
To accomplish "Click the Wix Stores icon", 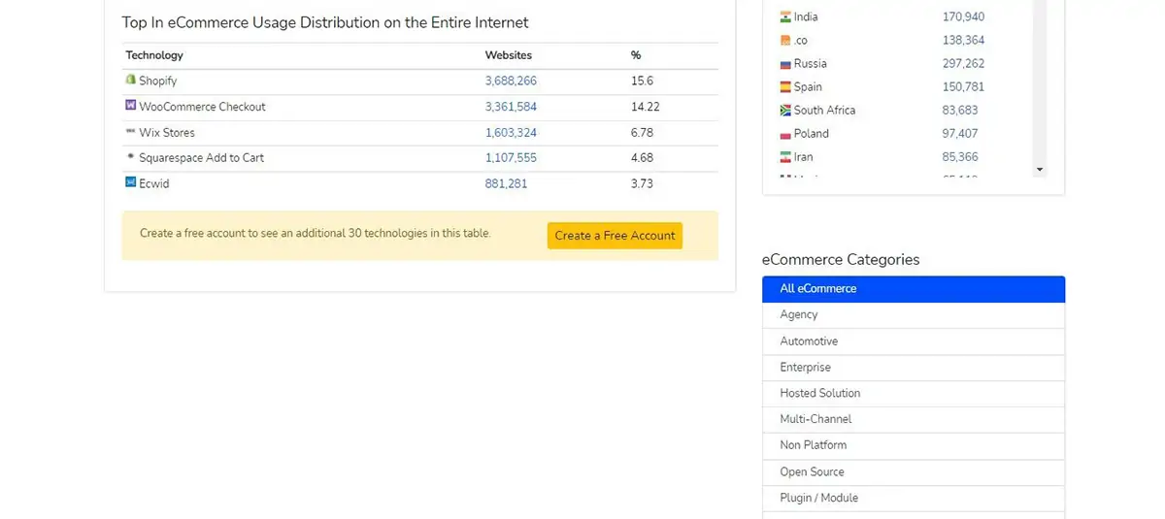I will tap(130, 132).
